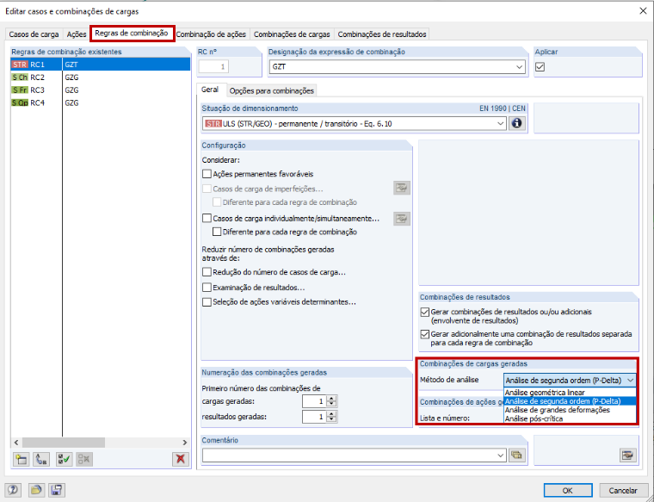Click the cargas geradas number field
654x502 pixels.
[314, 401]
